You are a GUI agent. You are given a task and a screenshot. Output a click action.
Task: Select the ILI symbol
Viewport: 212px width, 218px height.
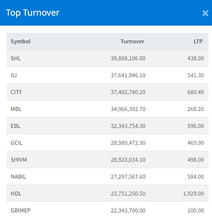point(14,75)
